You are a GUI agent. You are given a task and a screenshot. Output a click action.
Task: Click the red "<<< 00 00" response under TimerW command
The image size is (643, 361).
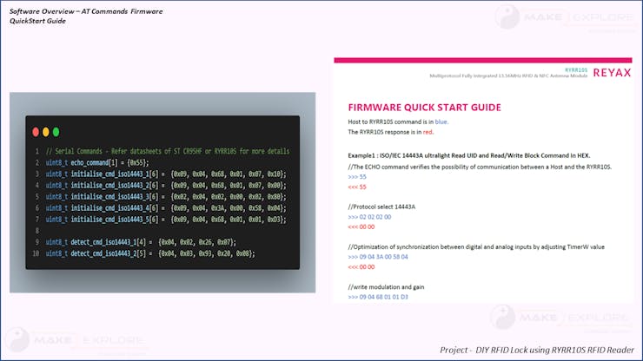pos(361,266)
